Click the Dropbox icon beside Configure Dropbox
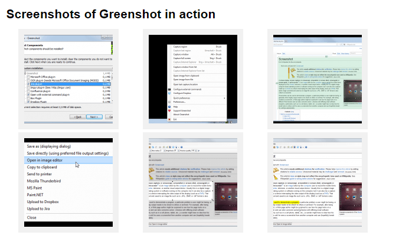399x235 pixels. point(169,93)
